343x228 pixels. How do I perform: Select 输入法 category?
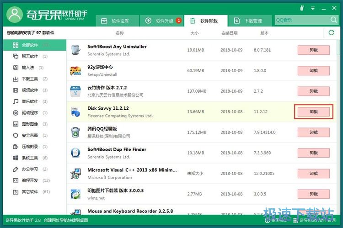pyautogui.click(x=35, y=68)
